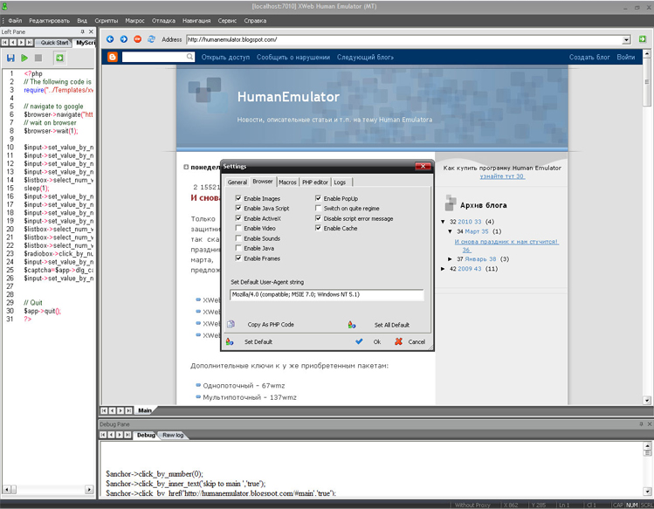Click the orange Blogger logo icon

tap(112, 57)
